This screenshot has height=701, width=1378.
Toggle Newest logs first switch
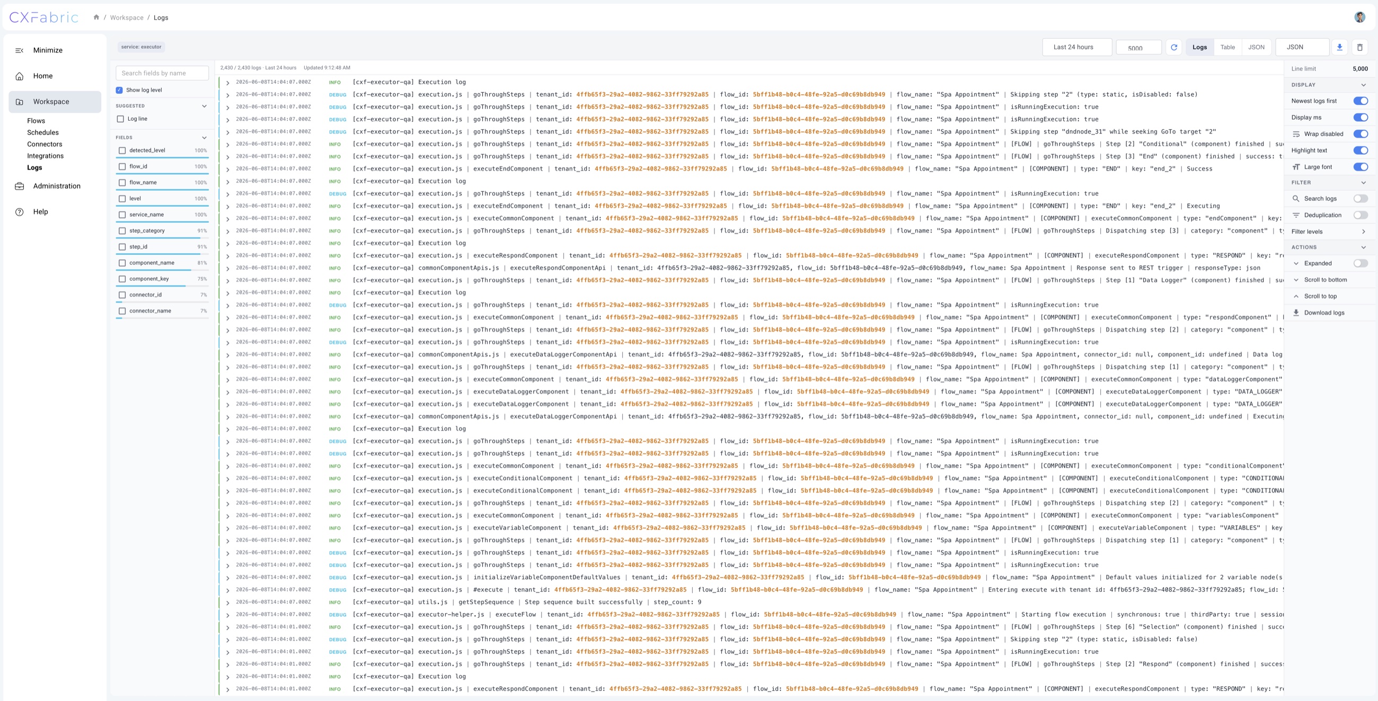tap(1361, 101)
